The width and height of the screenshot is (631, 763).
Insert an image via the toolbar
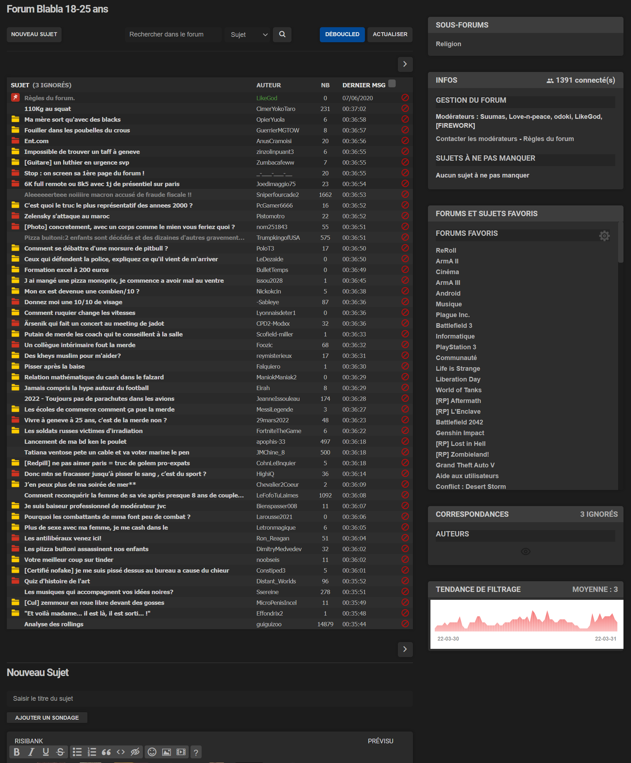pos(167,752)
